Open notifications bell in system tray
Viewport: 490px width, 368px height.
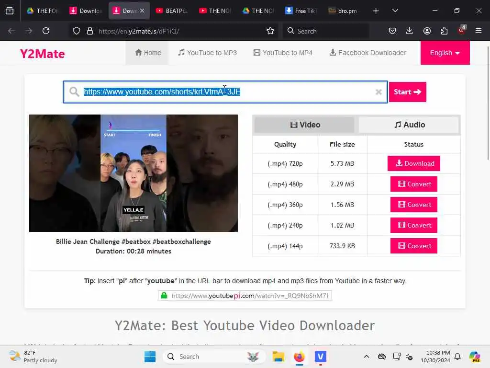457,356
